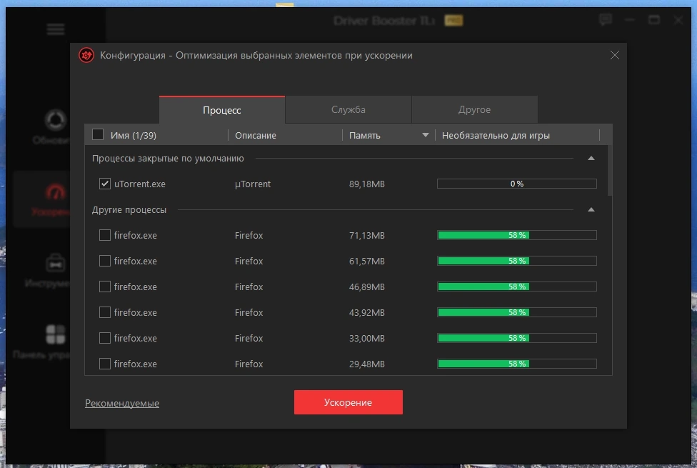Select the uTorrent.exe process name
Viewport: 697px width, 468px height.
[139, 184]
